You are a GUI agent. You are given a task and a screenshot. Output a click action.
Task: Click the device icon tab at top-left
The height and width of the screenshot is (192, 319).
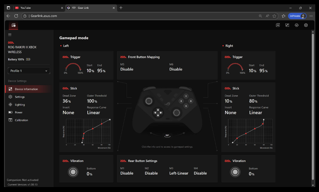13,25
